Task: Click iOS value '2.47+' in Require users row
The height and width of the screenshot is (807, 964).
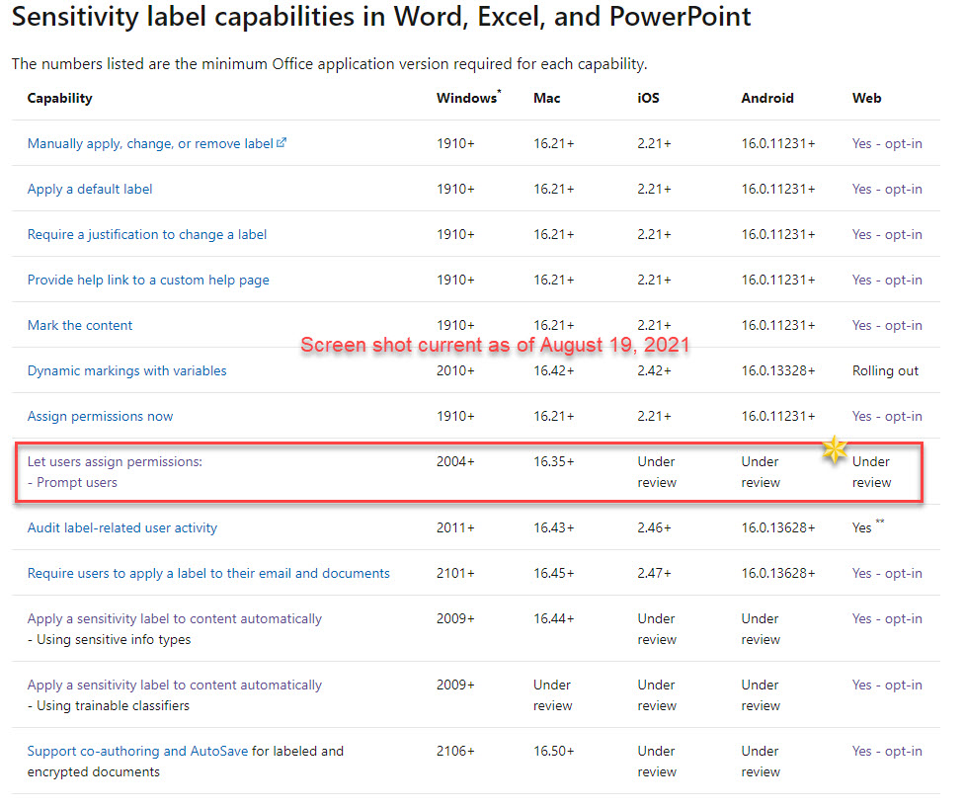Action: pyautogui.click(x=654, y=574)
